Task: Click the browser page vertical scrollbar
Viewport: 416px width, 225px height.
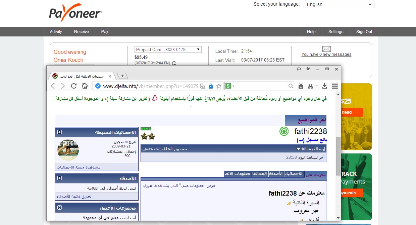Action: click(338, 155)
